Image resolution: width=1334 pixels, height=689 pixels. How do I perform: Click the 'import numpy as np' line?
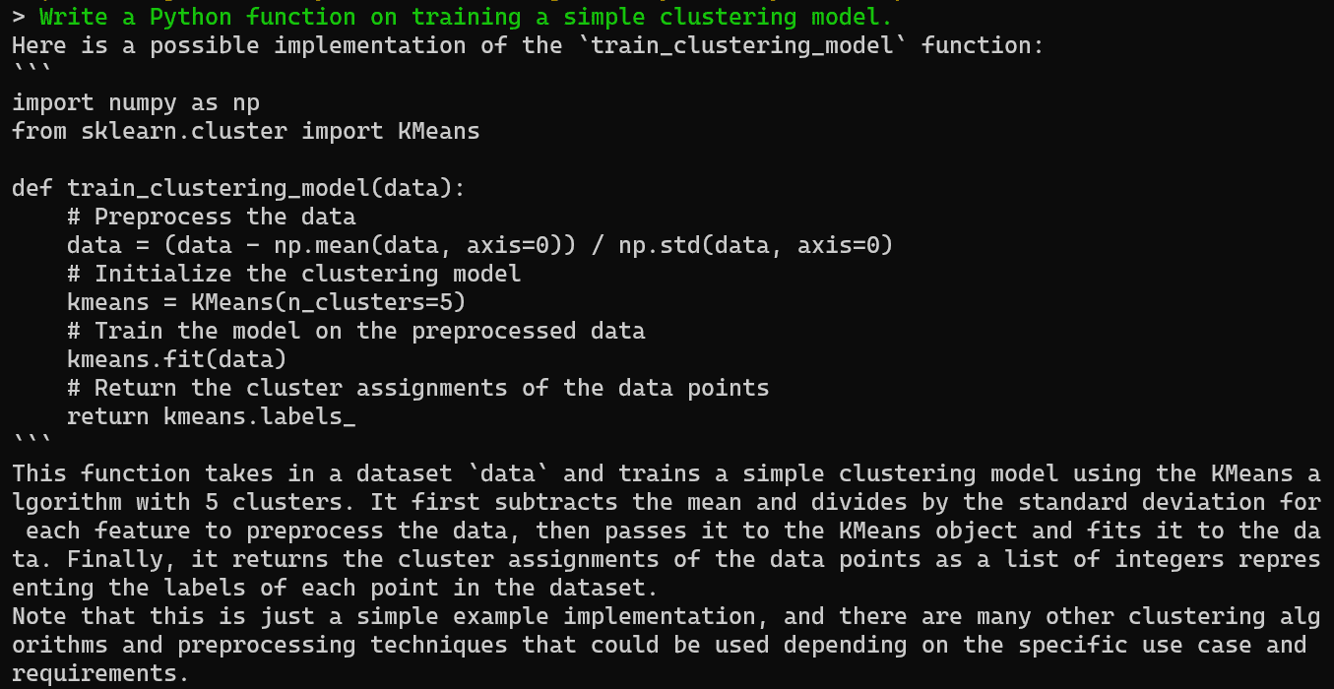(136, 102)
